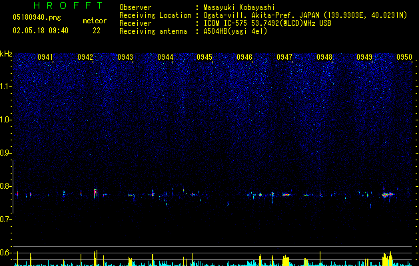Select the filename 05180940.png
The width and height of the screenshot is (419, 266).
37,18
